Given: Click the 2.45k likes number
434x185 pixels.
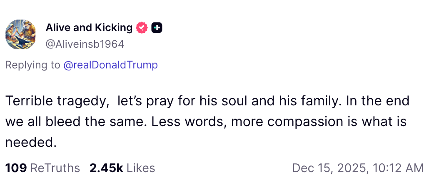Looking at the screenshot, I should (106, 168).
